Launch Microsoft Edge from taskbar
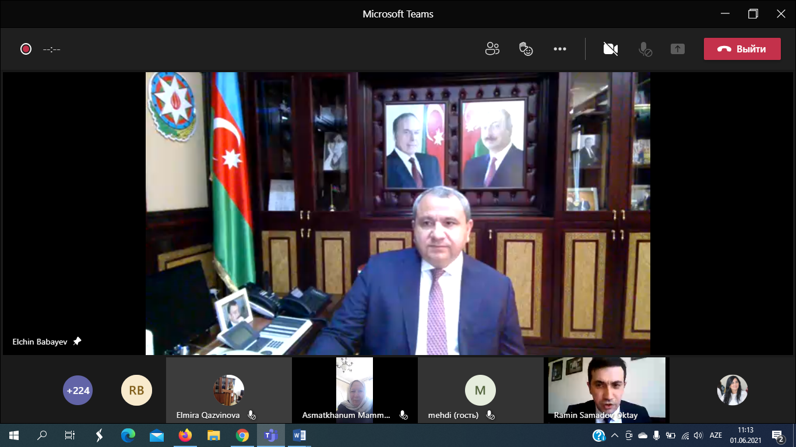Screen dimensions: 796x447 click(128, 435)
